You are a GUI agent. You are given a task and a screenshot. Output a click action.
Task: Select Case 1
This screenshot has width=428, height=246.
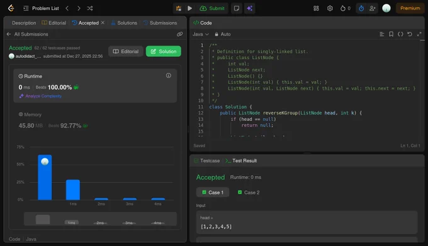(213, 193)
